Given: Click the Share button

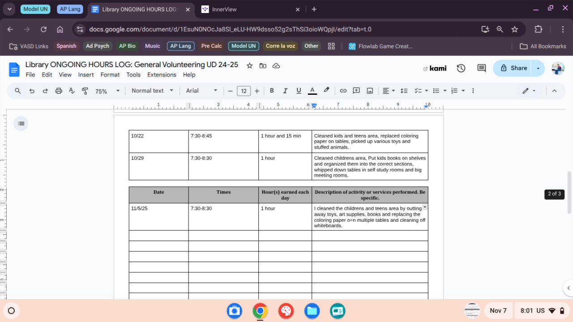Looking at the screenshot, I should pos(513,68).
